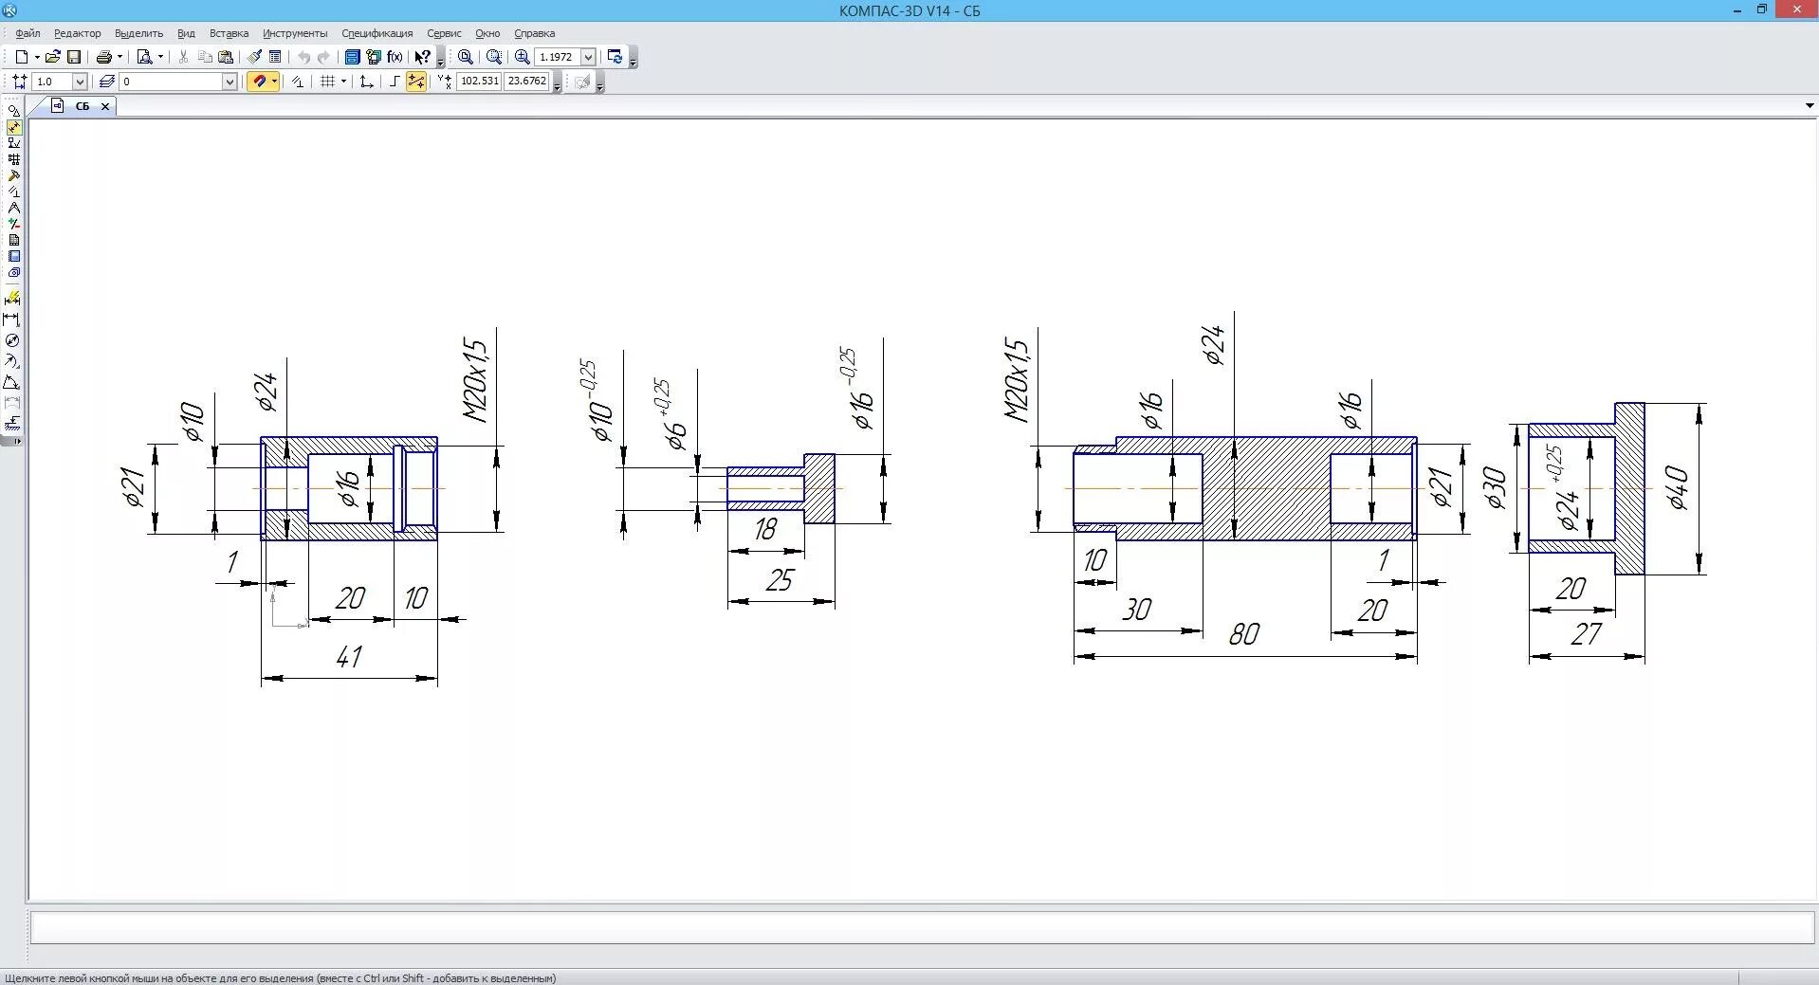Select the Selection plus-minus panel icon
The height and width of the screenshot is (985, 1819).
click(13, 224)
